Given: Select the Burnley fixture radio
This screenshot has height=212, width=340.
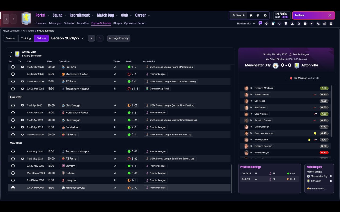Looking at the screenshot, I should 13,166.
